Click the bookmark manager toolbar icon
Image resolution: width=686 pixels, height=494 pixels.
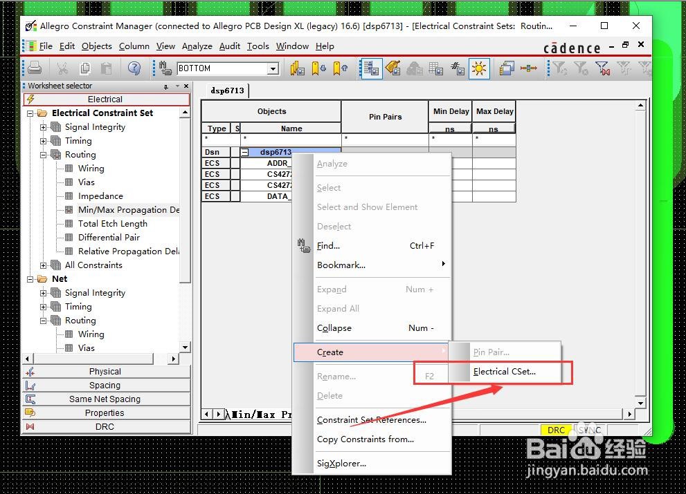[x=297, y=68]
